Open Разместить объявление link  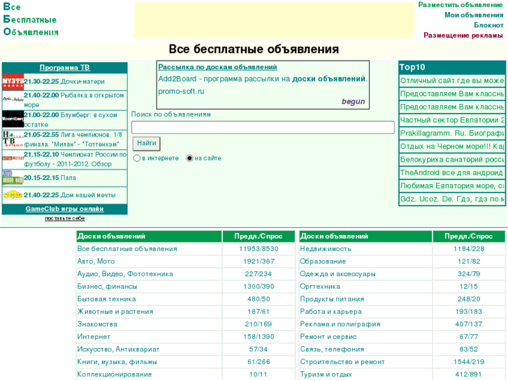[460, 5]
